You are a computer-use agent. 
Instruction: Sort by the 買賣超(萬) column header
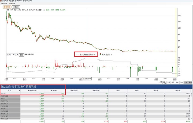pos(96,91)
